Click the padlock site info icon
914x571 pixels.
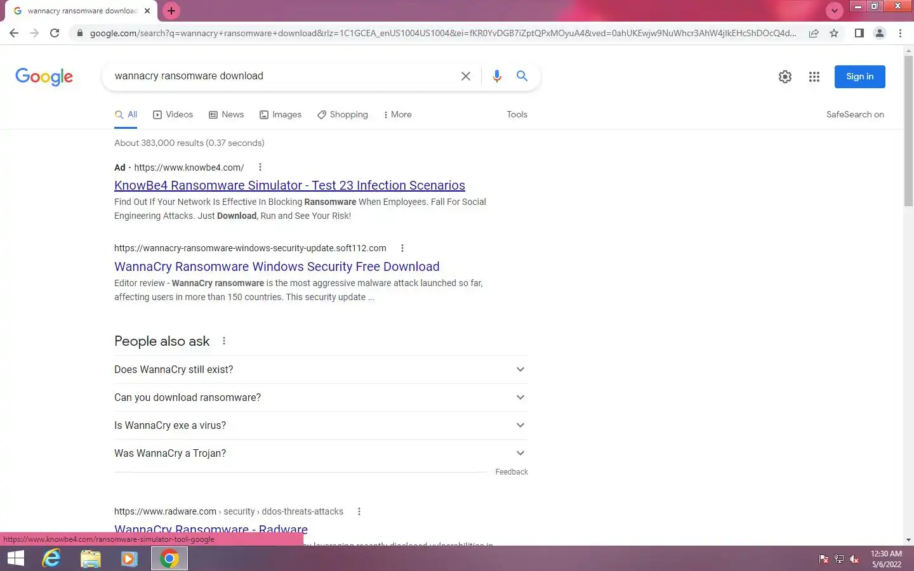pos(79,33)
